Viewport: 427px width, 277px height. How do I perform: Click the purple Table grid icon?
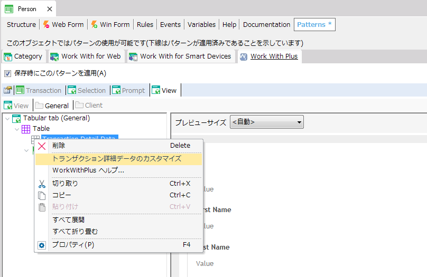26,129
